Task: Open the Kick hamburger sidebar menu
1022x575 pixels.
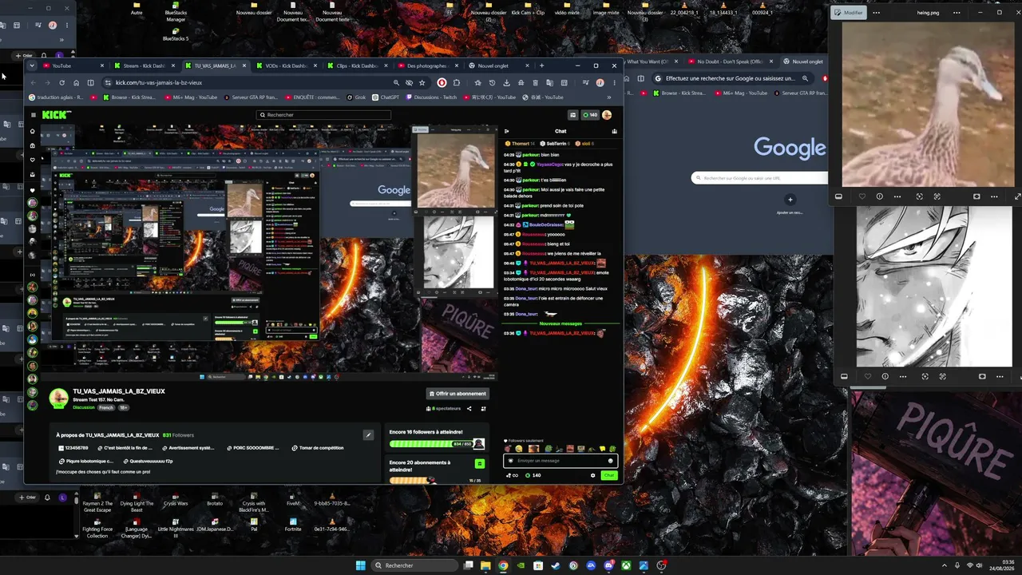Action: (x=33, y=115)
